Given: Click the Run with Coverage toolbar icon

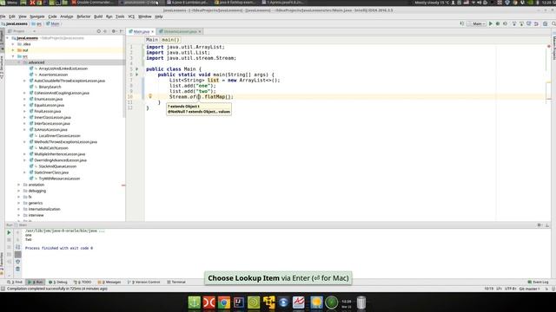Looking at the screenshot, I should (x=505, y=23).
